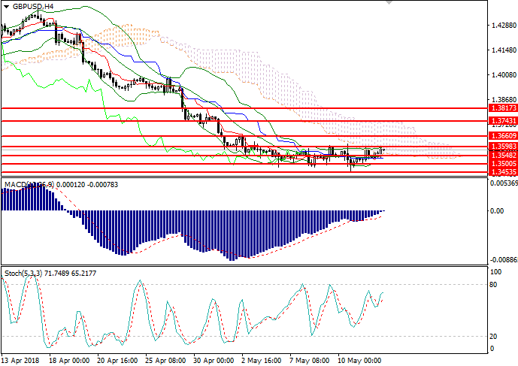
Task: Click the 1.35983 red price label
Action: (500, 146)
